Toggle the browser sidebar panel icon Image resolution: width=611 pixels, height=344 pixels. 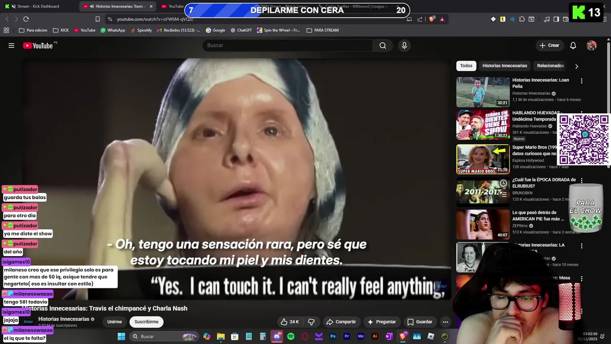[x=556, y=19]
